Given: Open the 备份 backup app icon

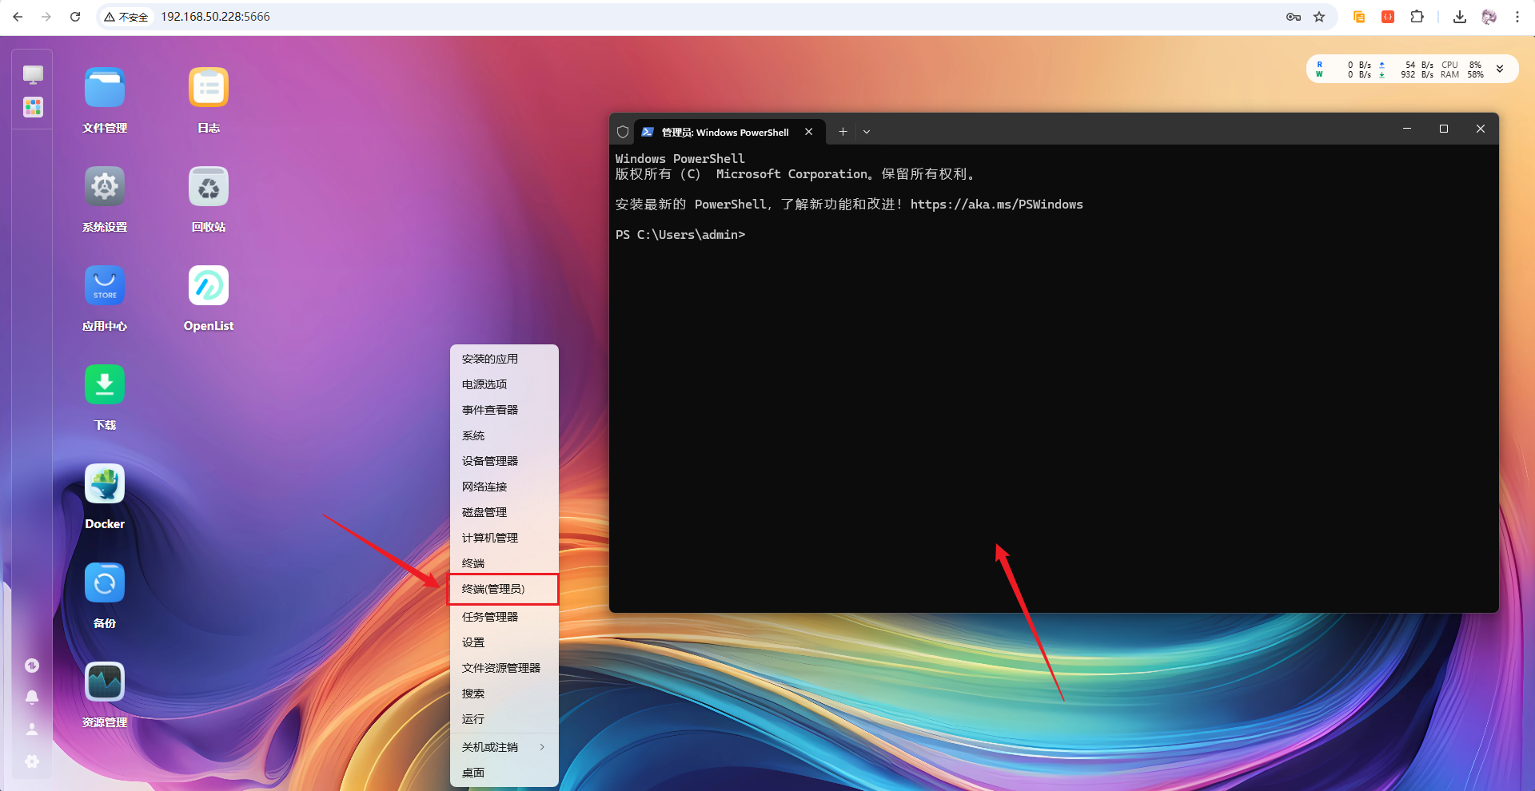Looking at the screenshot, I should (105, 583).
